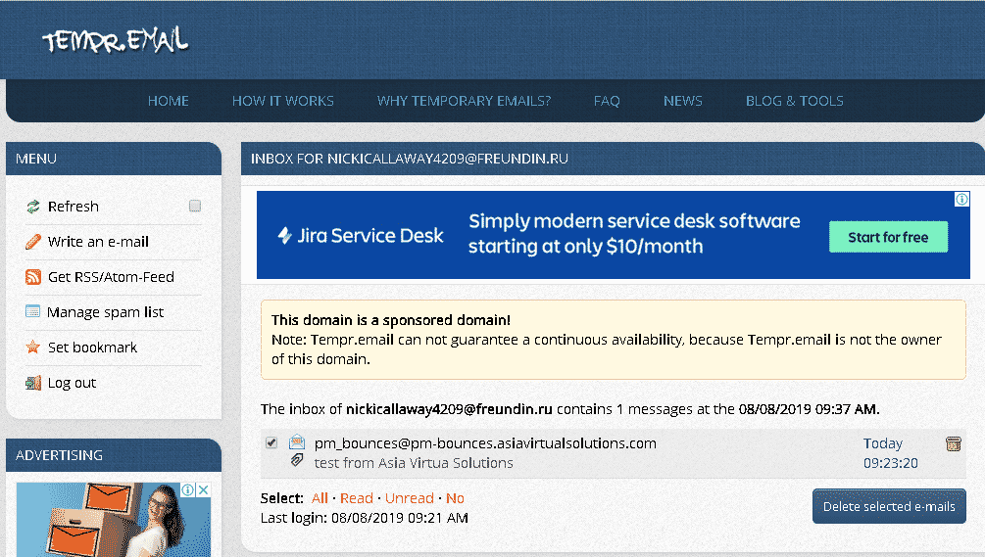The height and width of the screenshot is (557, 985).
Task: Go to the FAQ navigation item
Action: click(607, 101)
